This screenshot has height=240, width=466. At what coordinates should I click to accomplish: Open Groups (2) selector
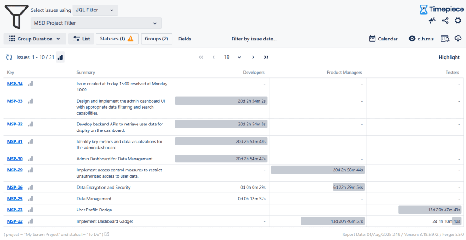(157, 39)
